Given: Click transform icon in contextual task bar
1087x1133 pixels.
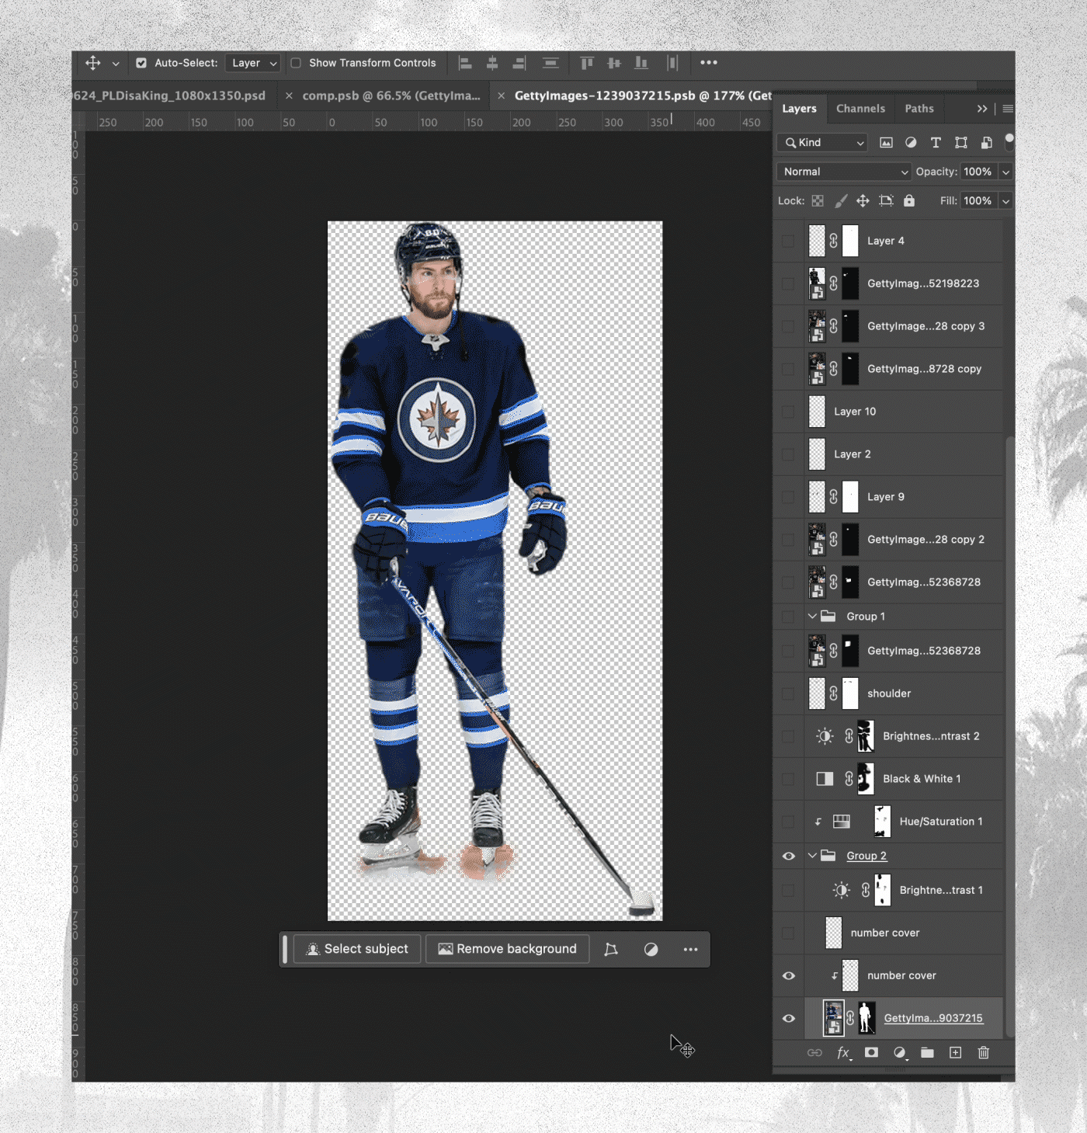Looking at the screenshot, I should coord(611,950).
